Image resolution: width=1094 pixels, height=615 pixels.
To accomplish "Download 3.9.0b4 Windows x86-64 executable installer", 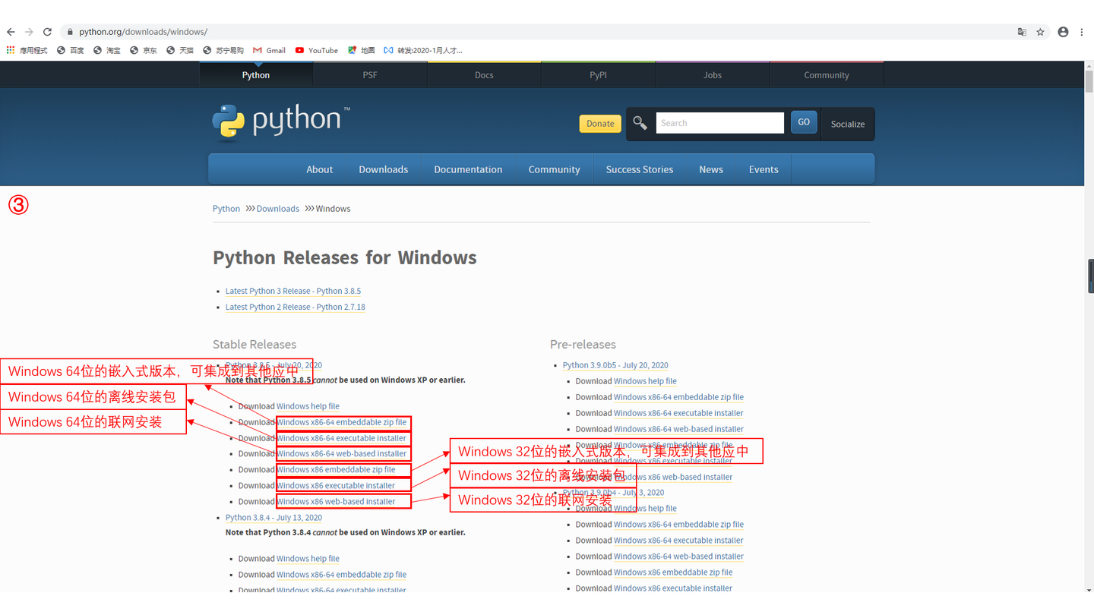I will (678, 541).
